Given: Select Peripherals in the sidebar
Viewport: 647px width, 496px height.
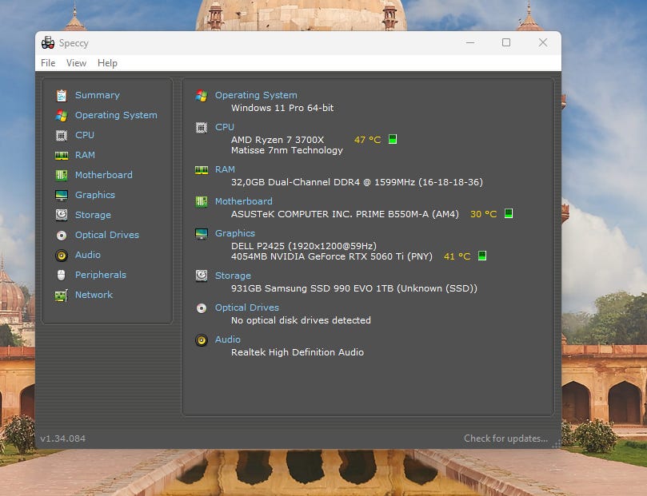Looking at the screenshot, I should 100,275.
